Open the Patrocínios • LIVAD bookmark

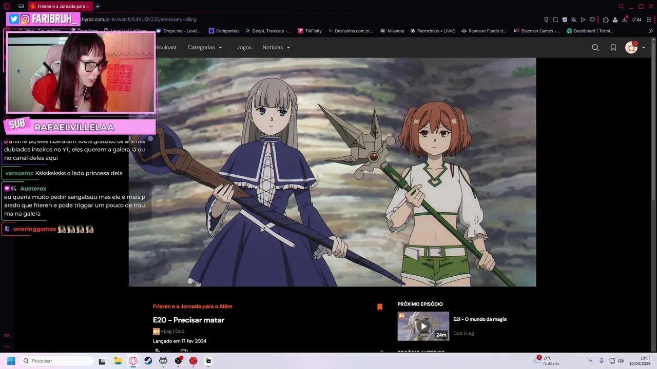(x=433, y=31)
